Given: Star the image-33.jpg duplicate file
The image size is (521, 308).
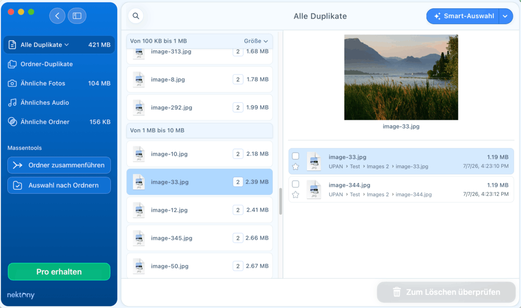Looking at the screenshot, I should pos(295,167).
